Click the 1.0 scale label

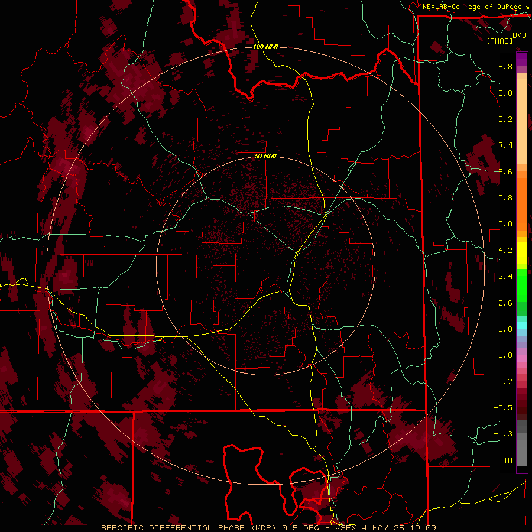point(505,355)
